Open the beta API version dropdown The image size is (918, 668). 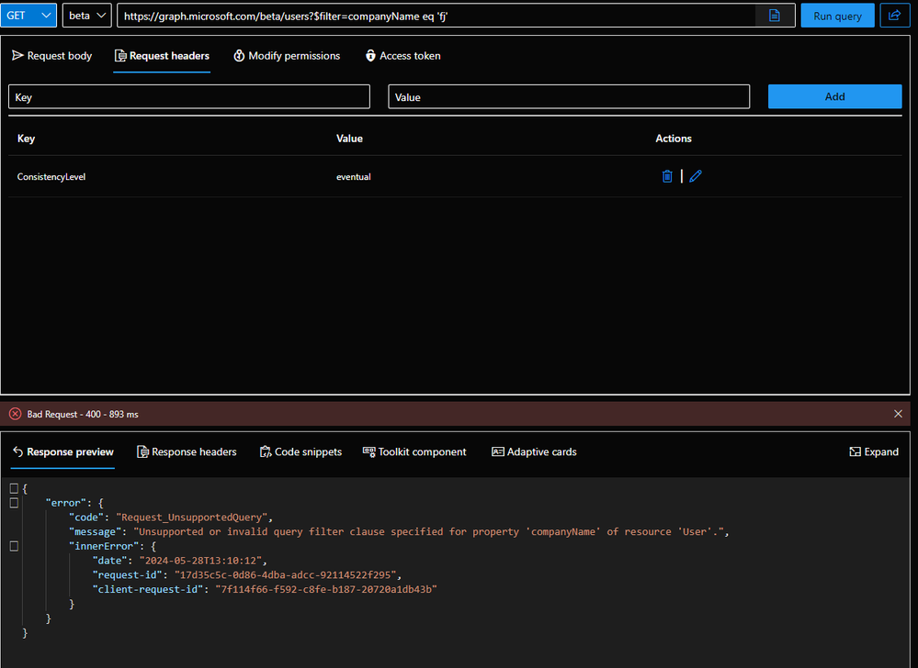click(x=86, y=16)
